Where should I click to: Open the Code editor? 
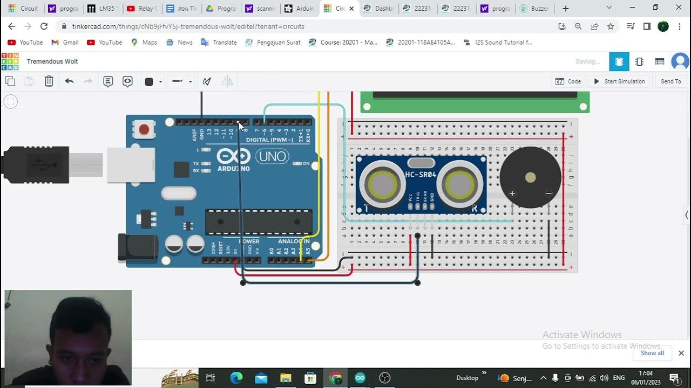click(568, 81)
